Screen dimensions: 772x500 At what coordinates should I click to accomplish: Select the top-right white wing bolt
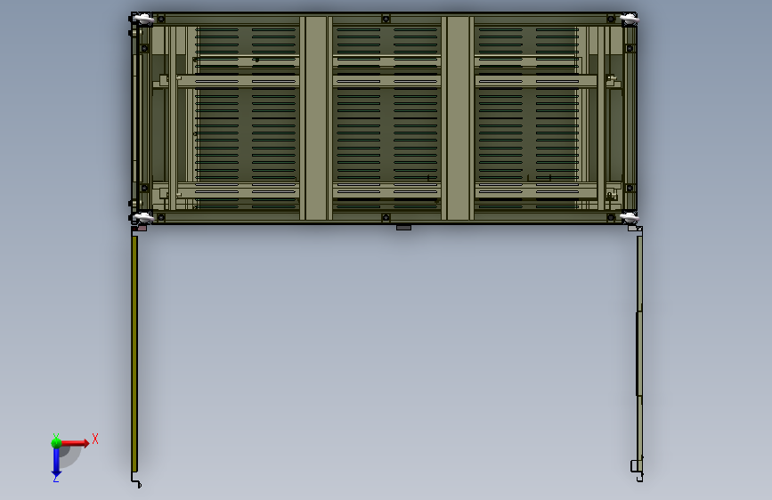[x=630, y=20]
